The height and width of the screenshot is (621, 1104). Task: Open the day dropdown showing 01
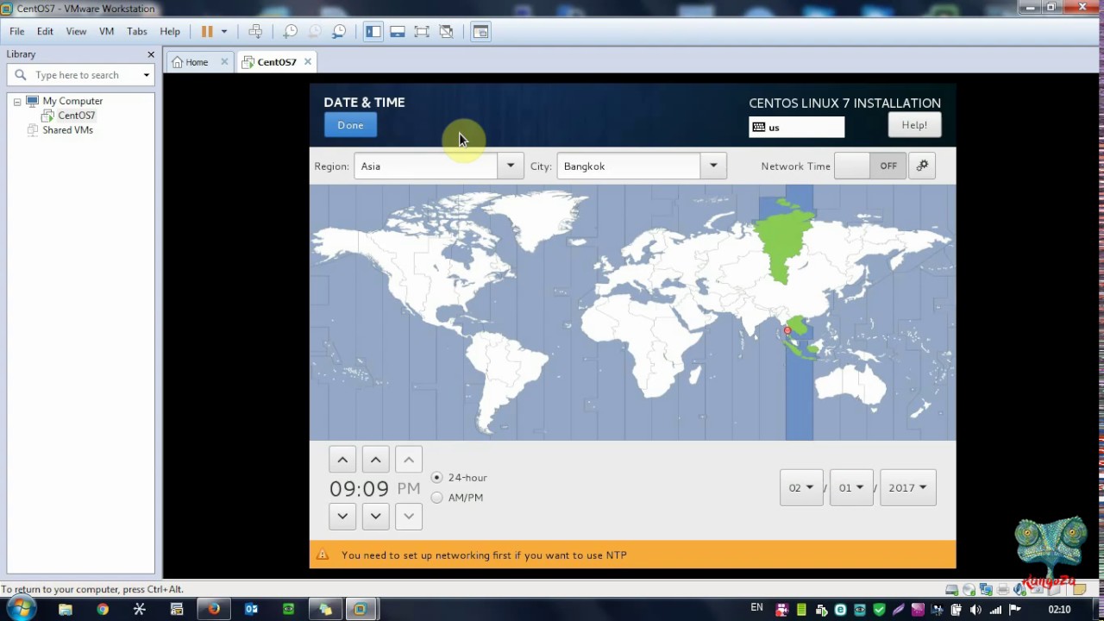click(851, 487)
